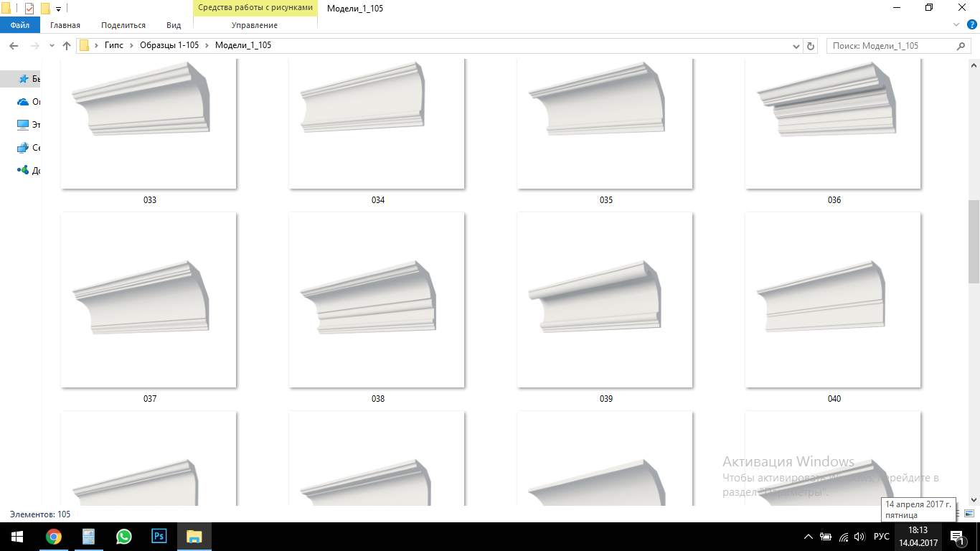This screenshot has height=551, width=980.
Task: Open OneDrive in the navigation pane
Action: pos(23,102)
